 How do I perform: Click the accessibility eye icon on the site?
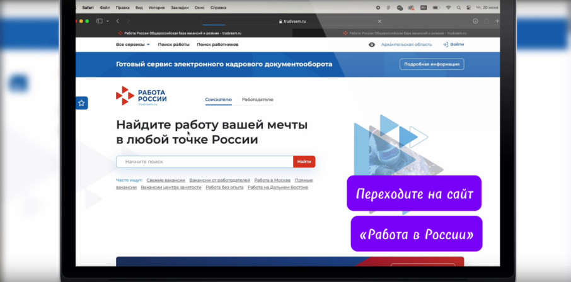371,45
